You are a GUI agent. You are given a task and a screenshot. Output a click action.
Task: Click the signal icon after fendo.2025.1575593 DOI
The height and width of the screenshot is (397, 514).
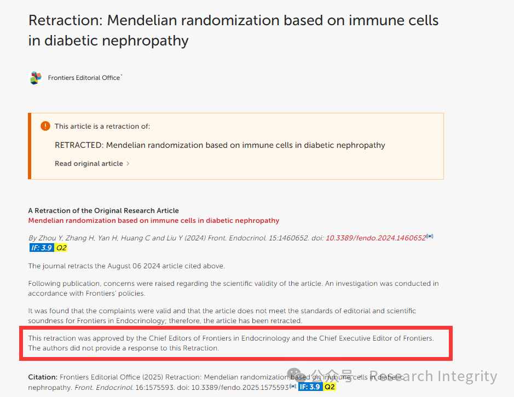click(x=292, y=386)
